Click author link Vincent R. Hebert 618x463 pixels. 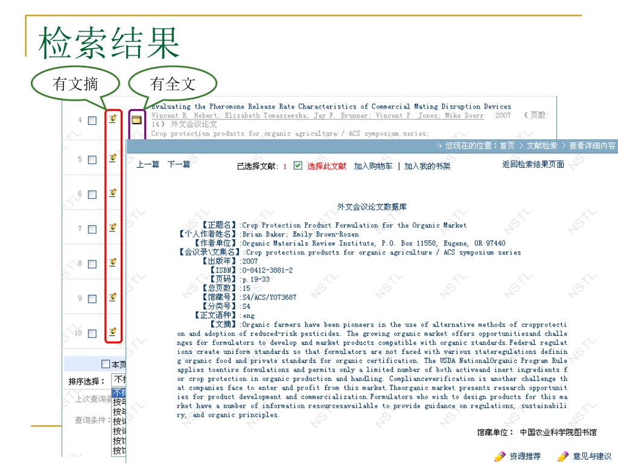coord(184,116)
